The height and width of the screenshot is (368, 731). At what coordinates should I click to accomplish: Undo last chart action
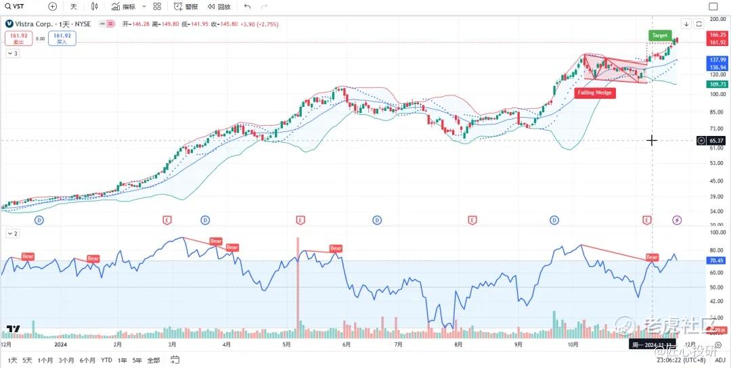(x=248, y=7)
